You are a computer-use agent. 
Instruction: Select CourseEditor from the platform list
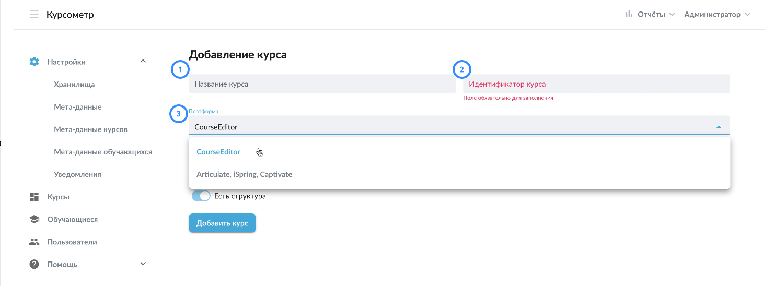click(x=218, y=152)
